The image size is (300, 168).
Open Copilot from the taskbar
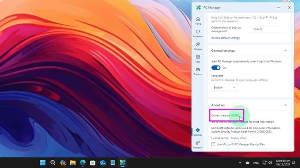pyautogui.click(x=63, y=163)
